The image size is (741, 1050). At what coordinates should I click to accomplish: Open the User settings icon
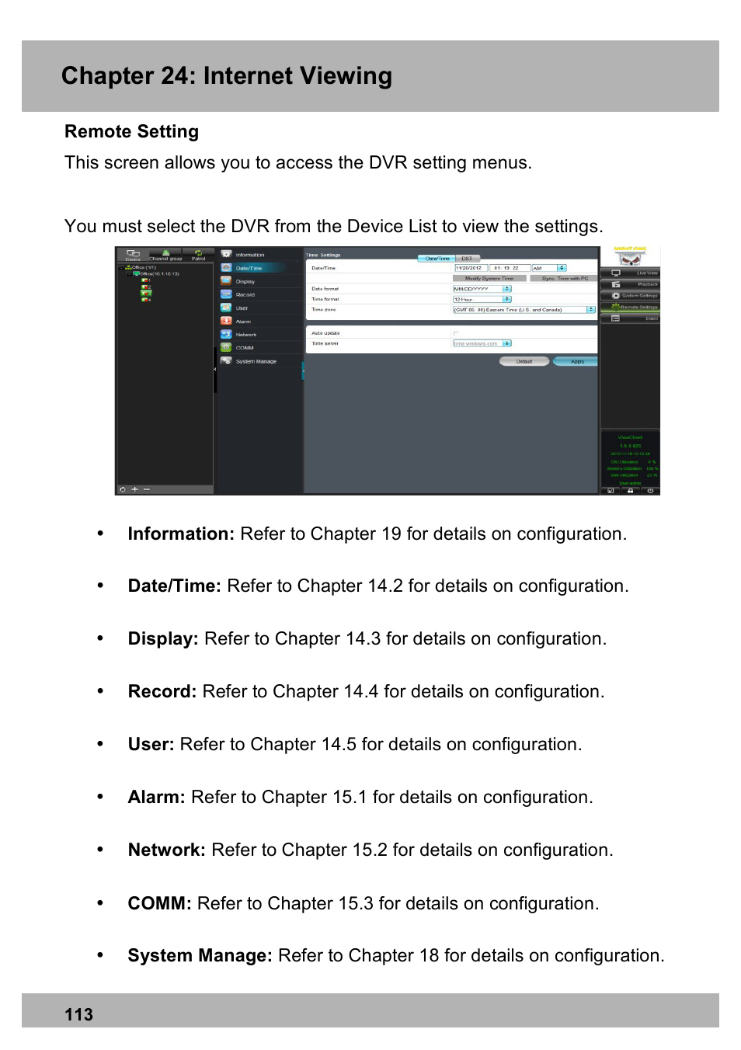pos(226,307)
